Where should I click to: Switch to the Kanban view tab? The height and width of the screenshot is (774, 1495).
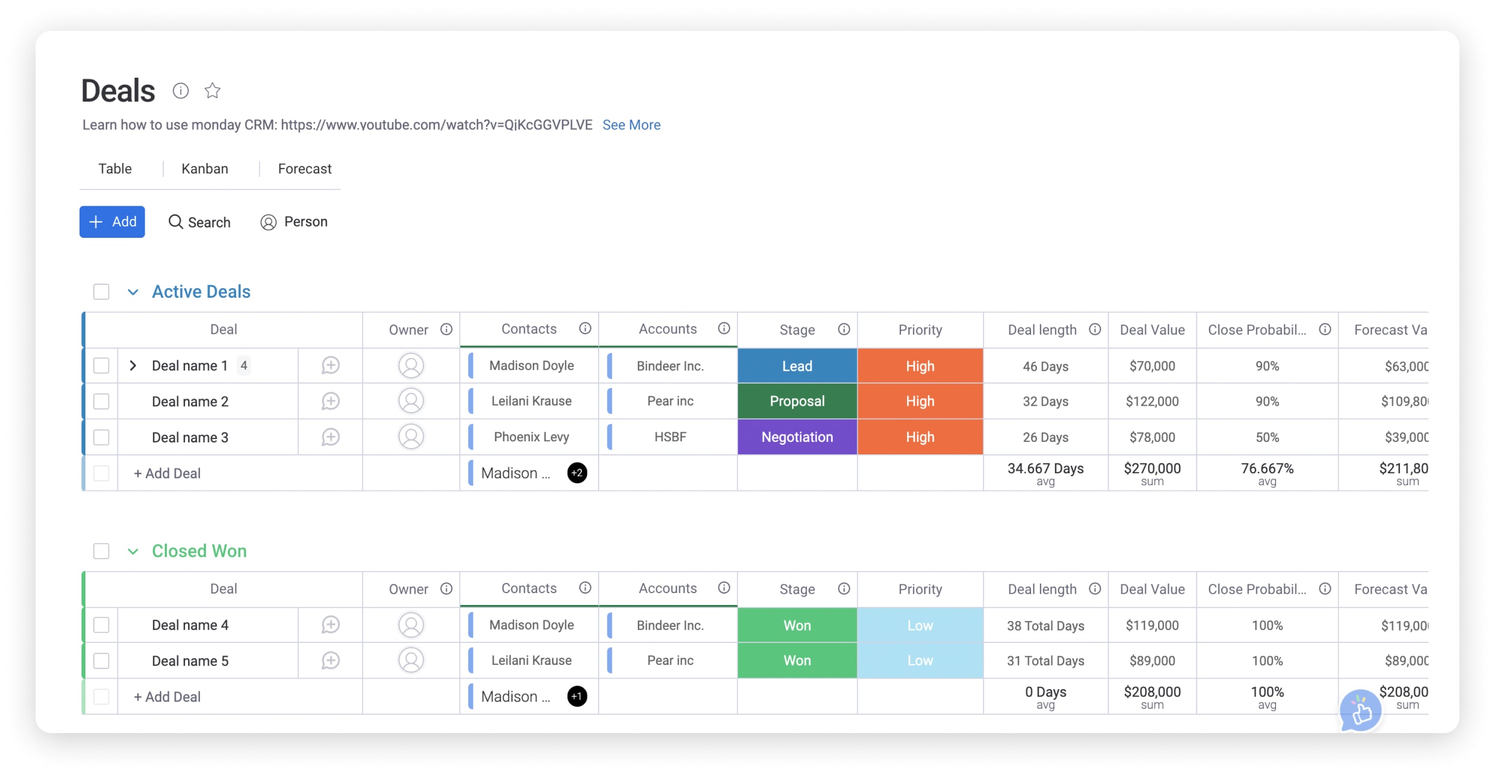(x=203, y=169)
